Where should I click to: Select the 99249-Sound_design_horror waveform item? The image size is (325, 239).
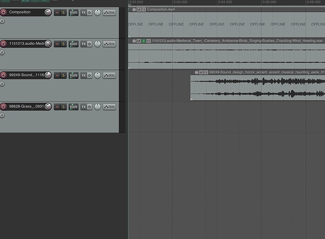[258, 88]
